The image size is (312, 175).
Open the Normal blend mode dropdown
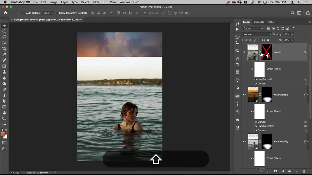(x=257, y=34)
